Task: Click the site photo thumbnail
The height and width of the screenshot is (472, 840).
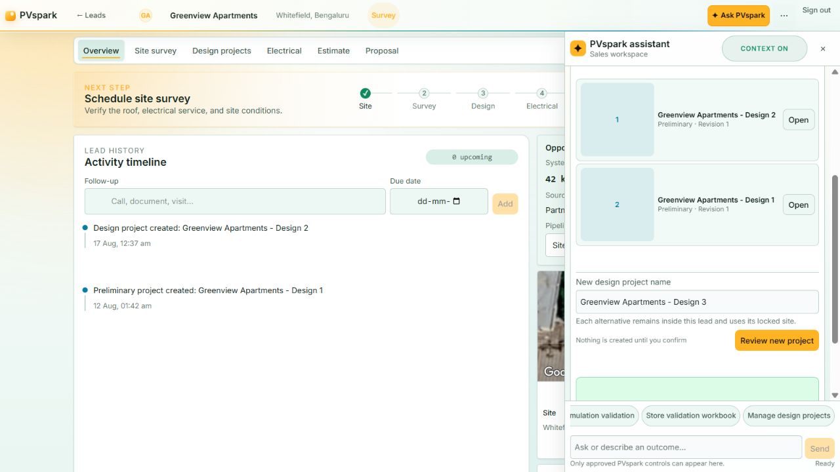Action: 551,326
